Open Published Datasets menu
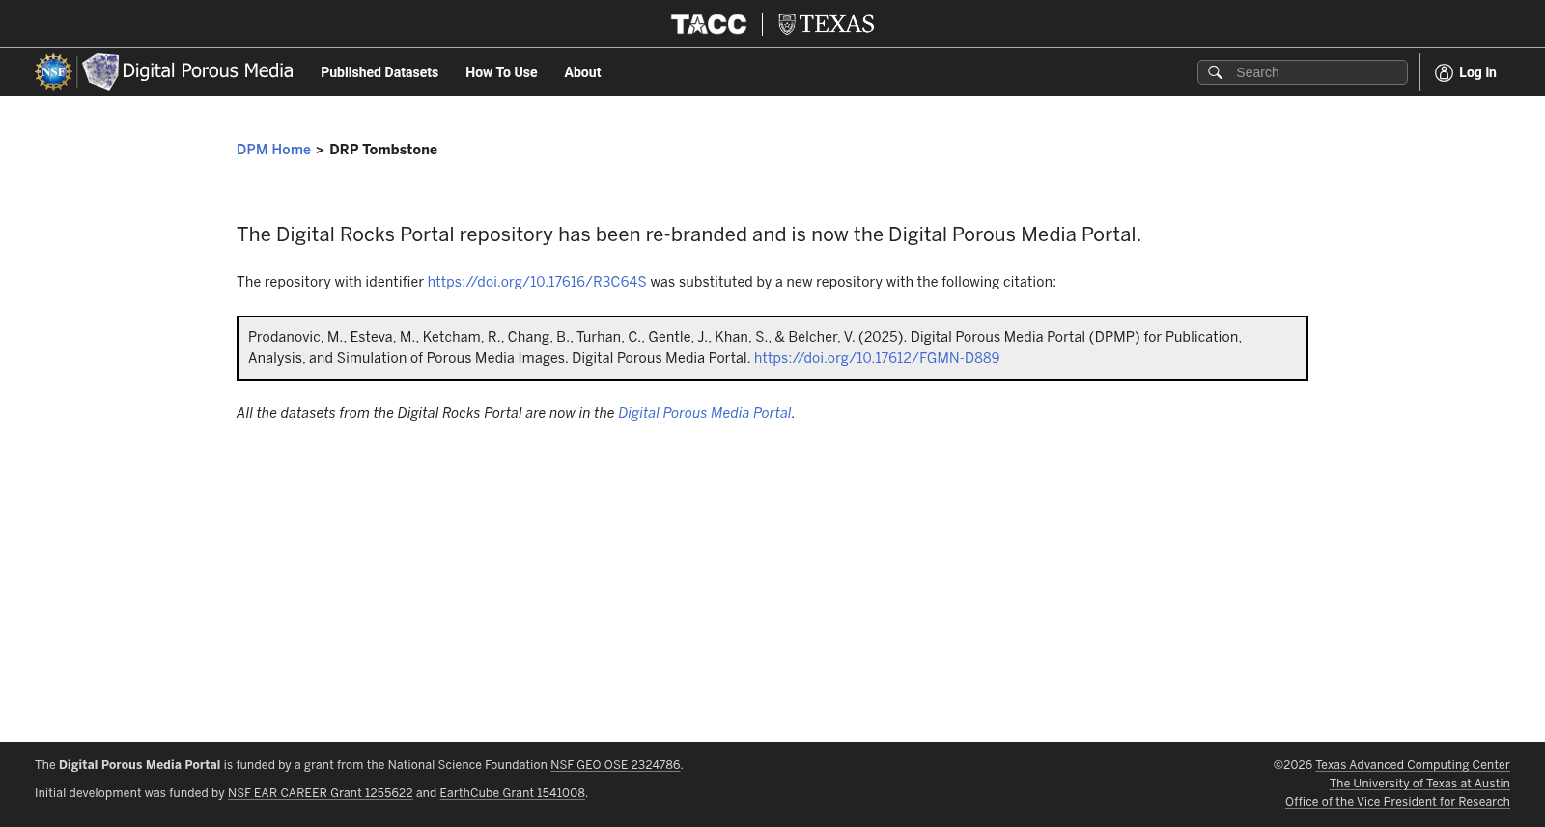The height and width of the screenshot is (827, 1545). click(x=379, y=72)
